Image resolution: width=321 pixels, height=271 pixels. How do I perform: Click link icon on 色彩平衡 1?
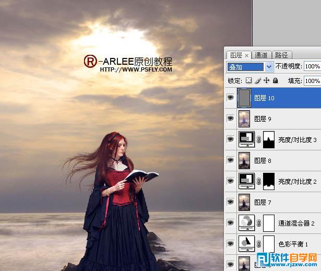coord(259,244)
